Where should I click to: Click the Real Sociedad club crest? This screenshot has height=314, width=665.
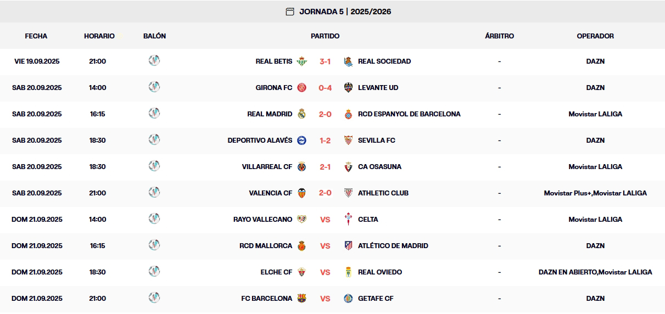coord(348,61)
